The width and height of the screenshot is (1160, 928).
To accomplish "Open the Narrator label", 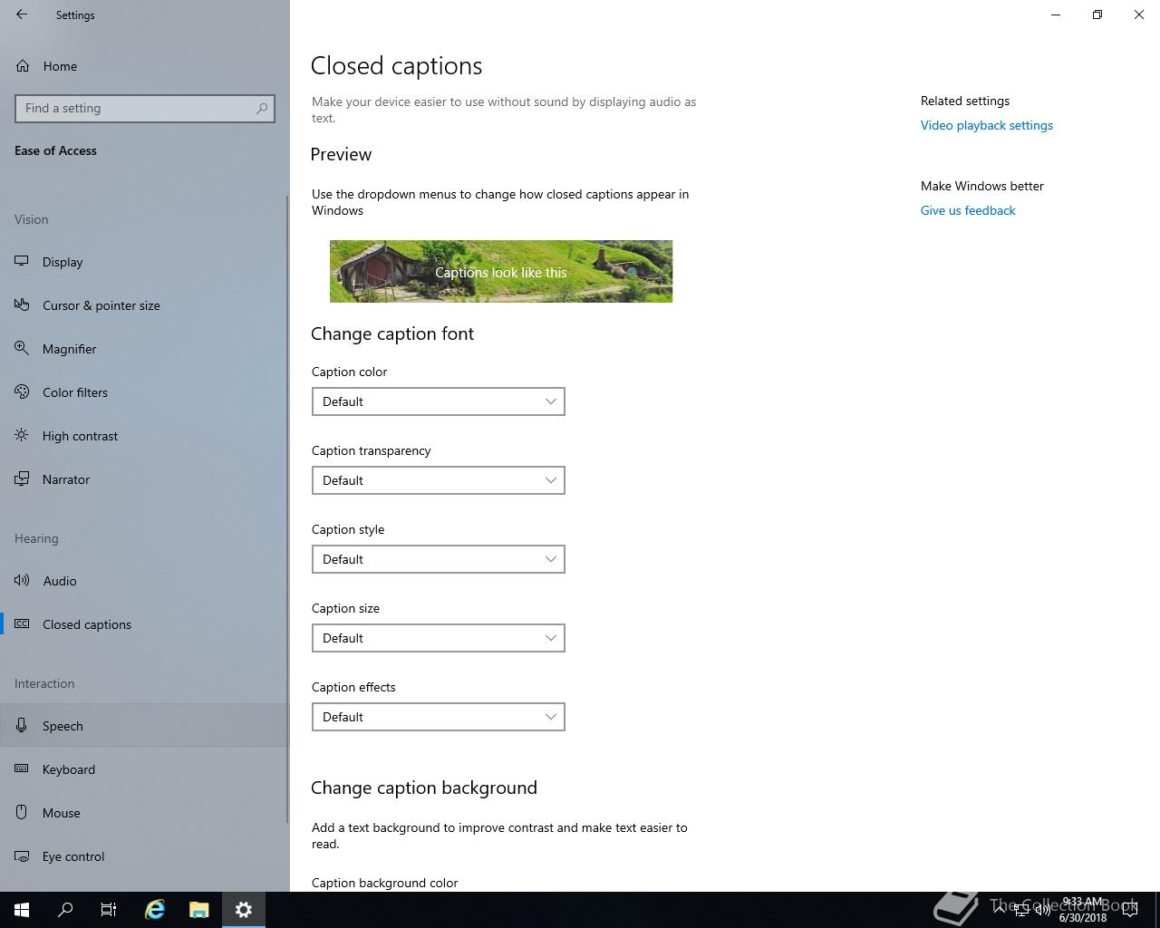I will click(x=66, y=479).
